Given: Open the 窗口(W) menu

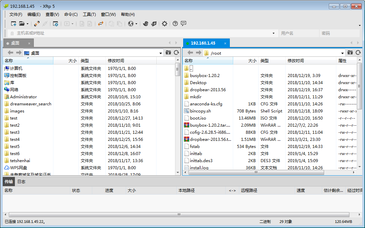Looking at the screenshot, I should click(108, 15).
